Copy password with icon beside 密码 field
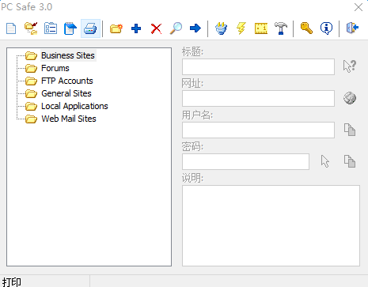Viewport: 368px width, 287px height. point(350,161)
